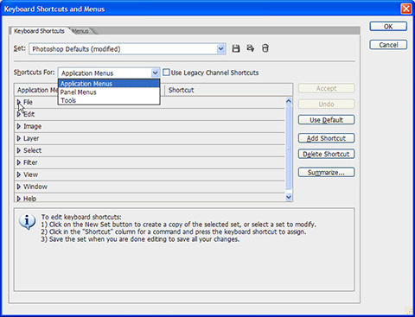Collapse the Shortcuts For dropdown arrow

(155, 73)
